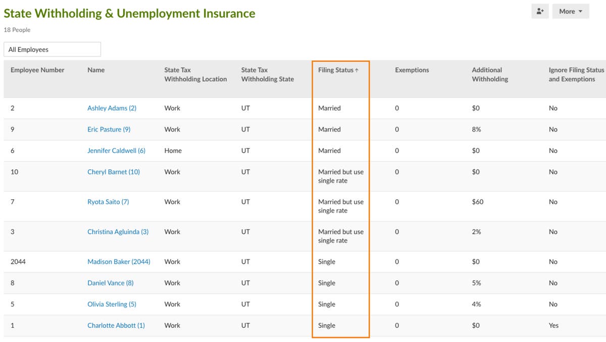Open Olivia Sterling employee record
Screen dimensions: 606x342
112,304
